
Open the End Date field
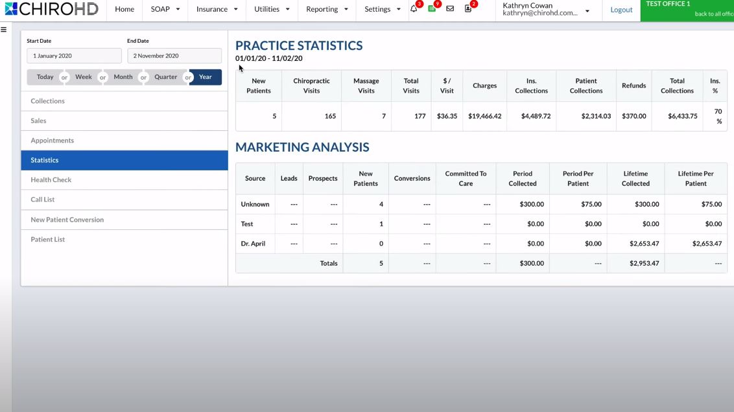tap(174, 56)
